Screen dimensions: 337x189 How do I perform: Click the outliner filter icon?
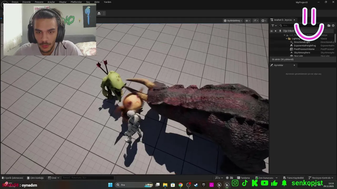click(273, 25)
